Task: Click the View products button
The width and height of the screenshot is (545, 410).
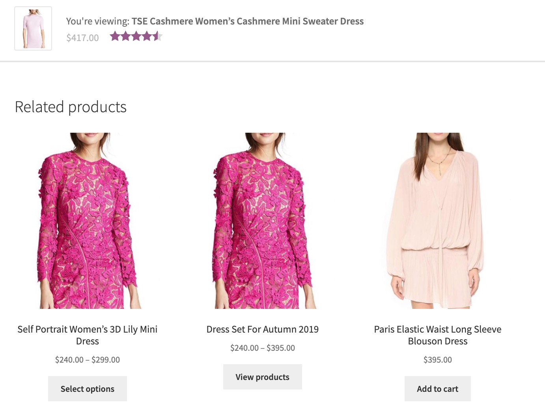Action: pyautogui.click(x=263, y=377)
